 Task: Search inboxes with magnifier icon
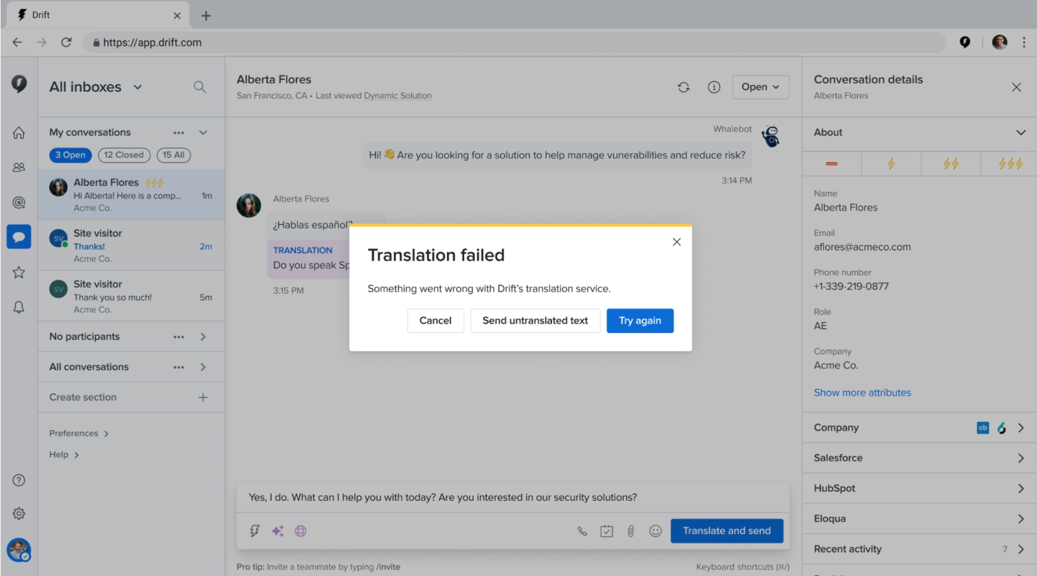200,87
